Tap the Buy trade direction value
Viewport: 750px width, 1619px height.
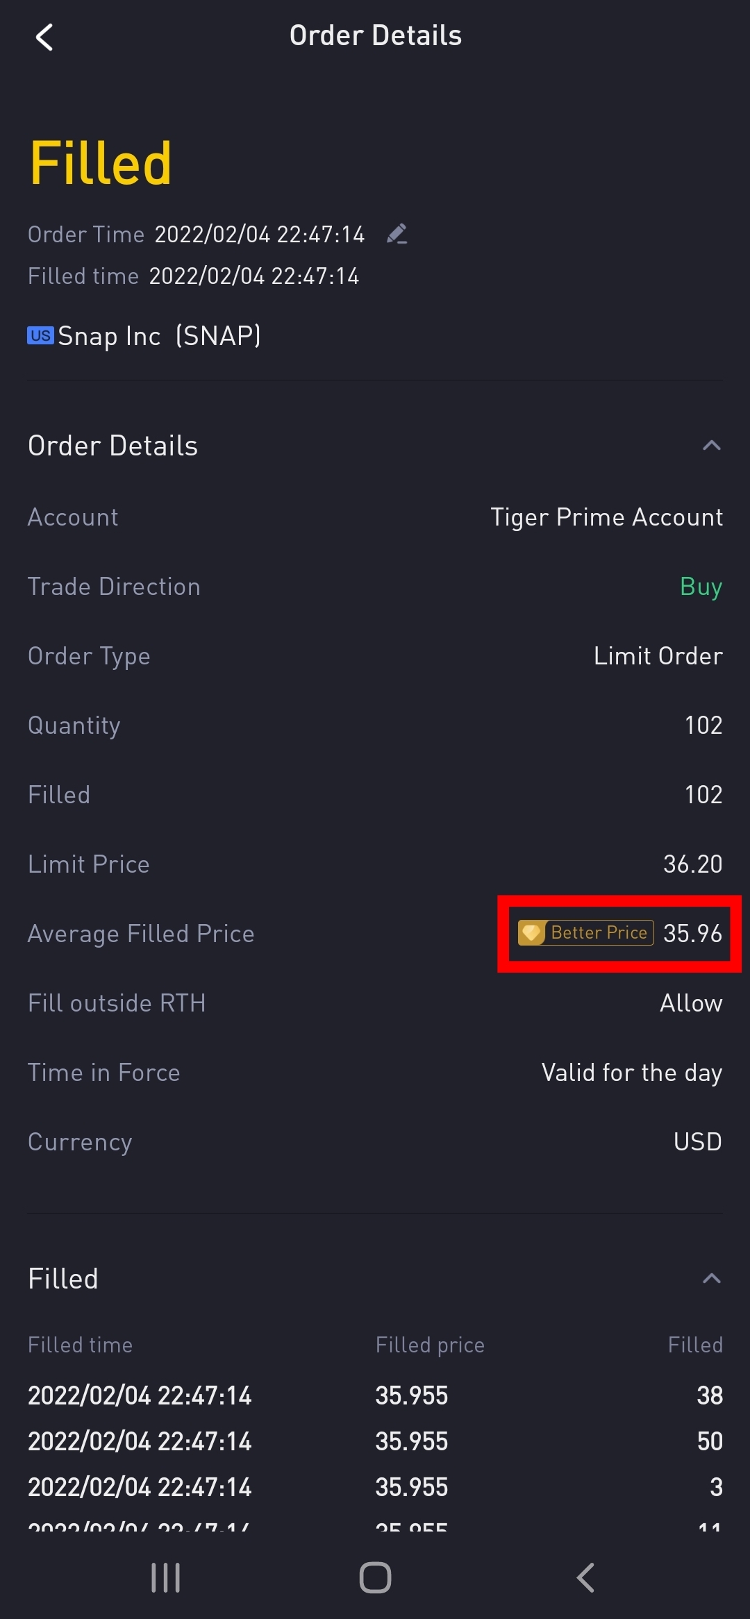[701, 587]
